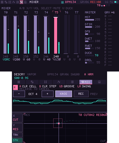Select the list icon in top bar
Viewport: 119px width, 143px height.
18,2
